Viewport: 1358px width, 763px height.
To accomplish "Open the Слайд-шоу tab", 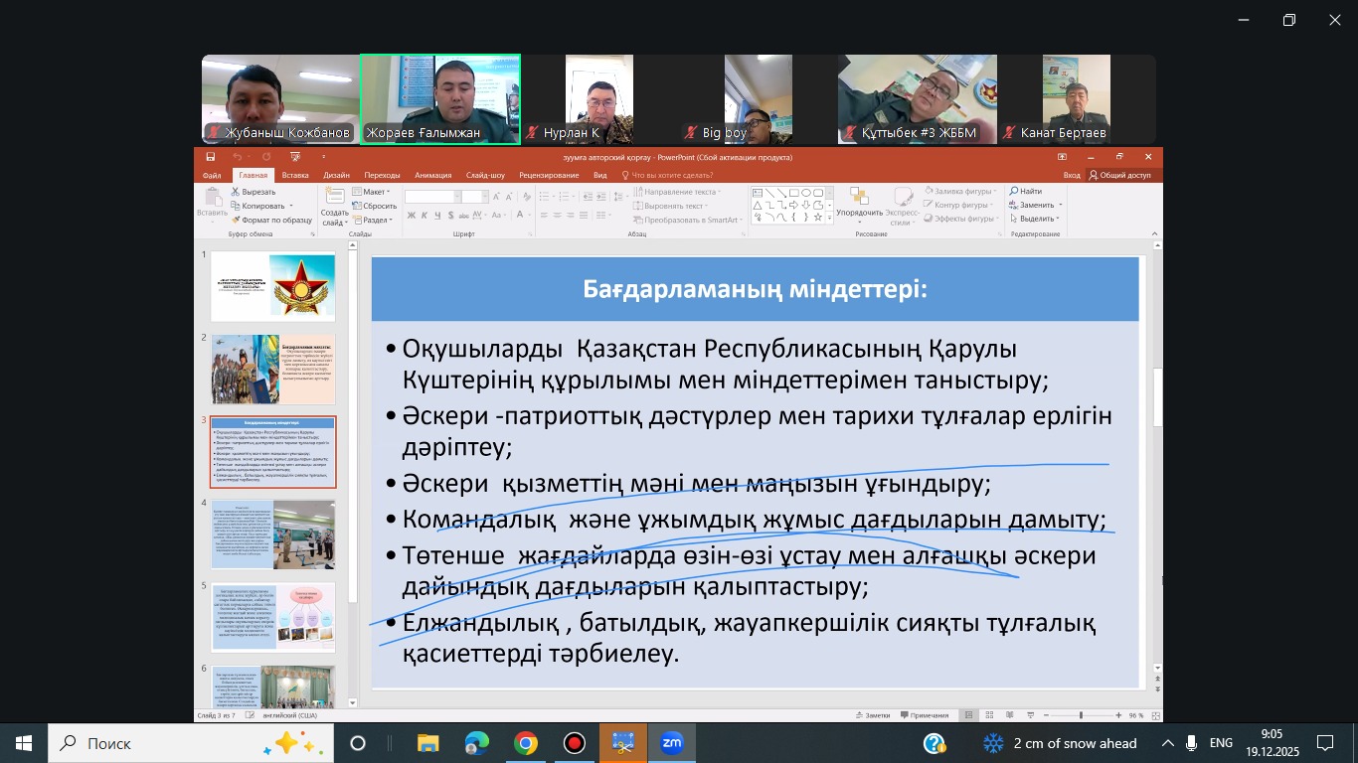I will (486, 173).
